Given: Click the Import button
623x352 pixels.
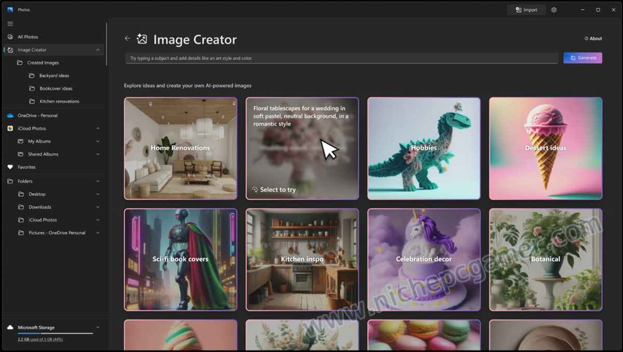Looking at the screenshot, I should (526, 10).
